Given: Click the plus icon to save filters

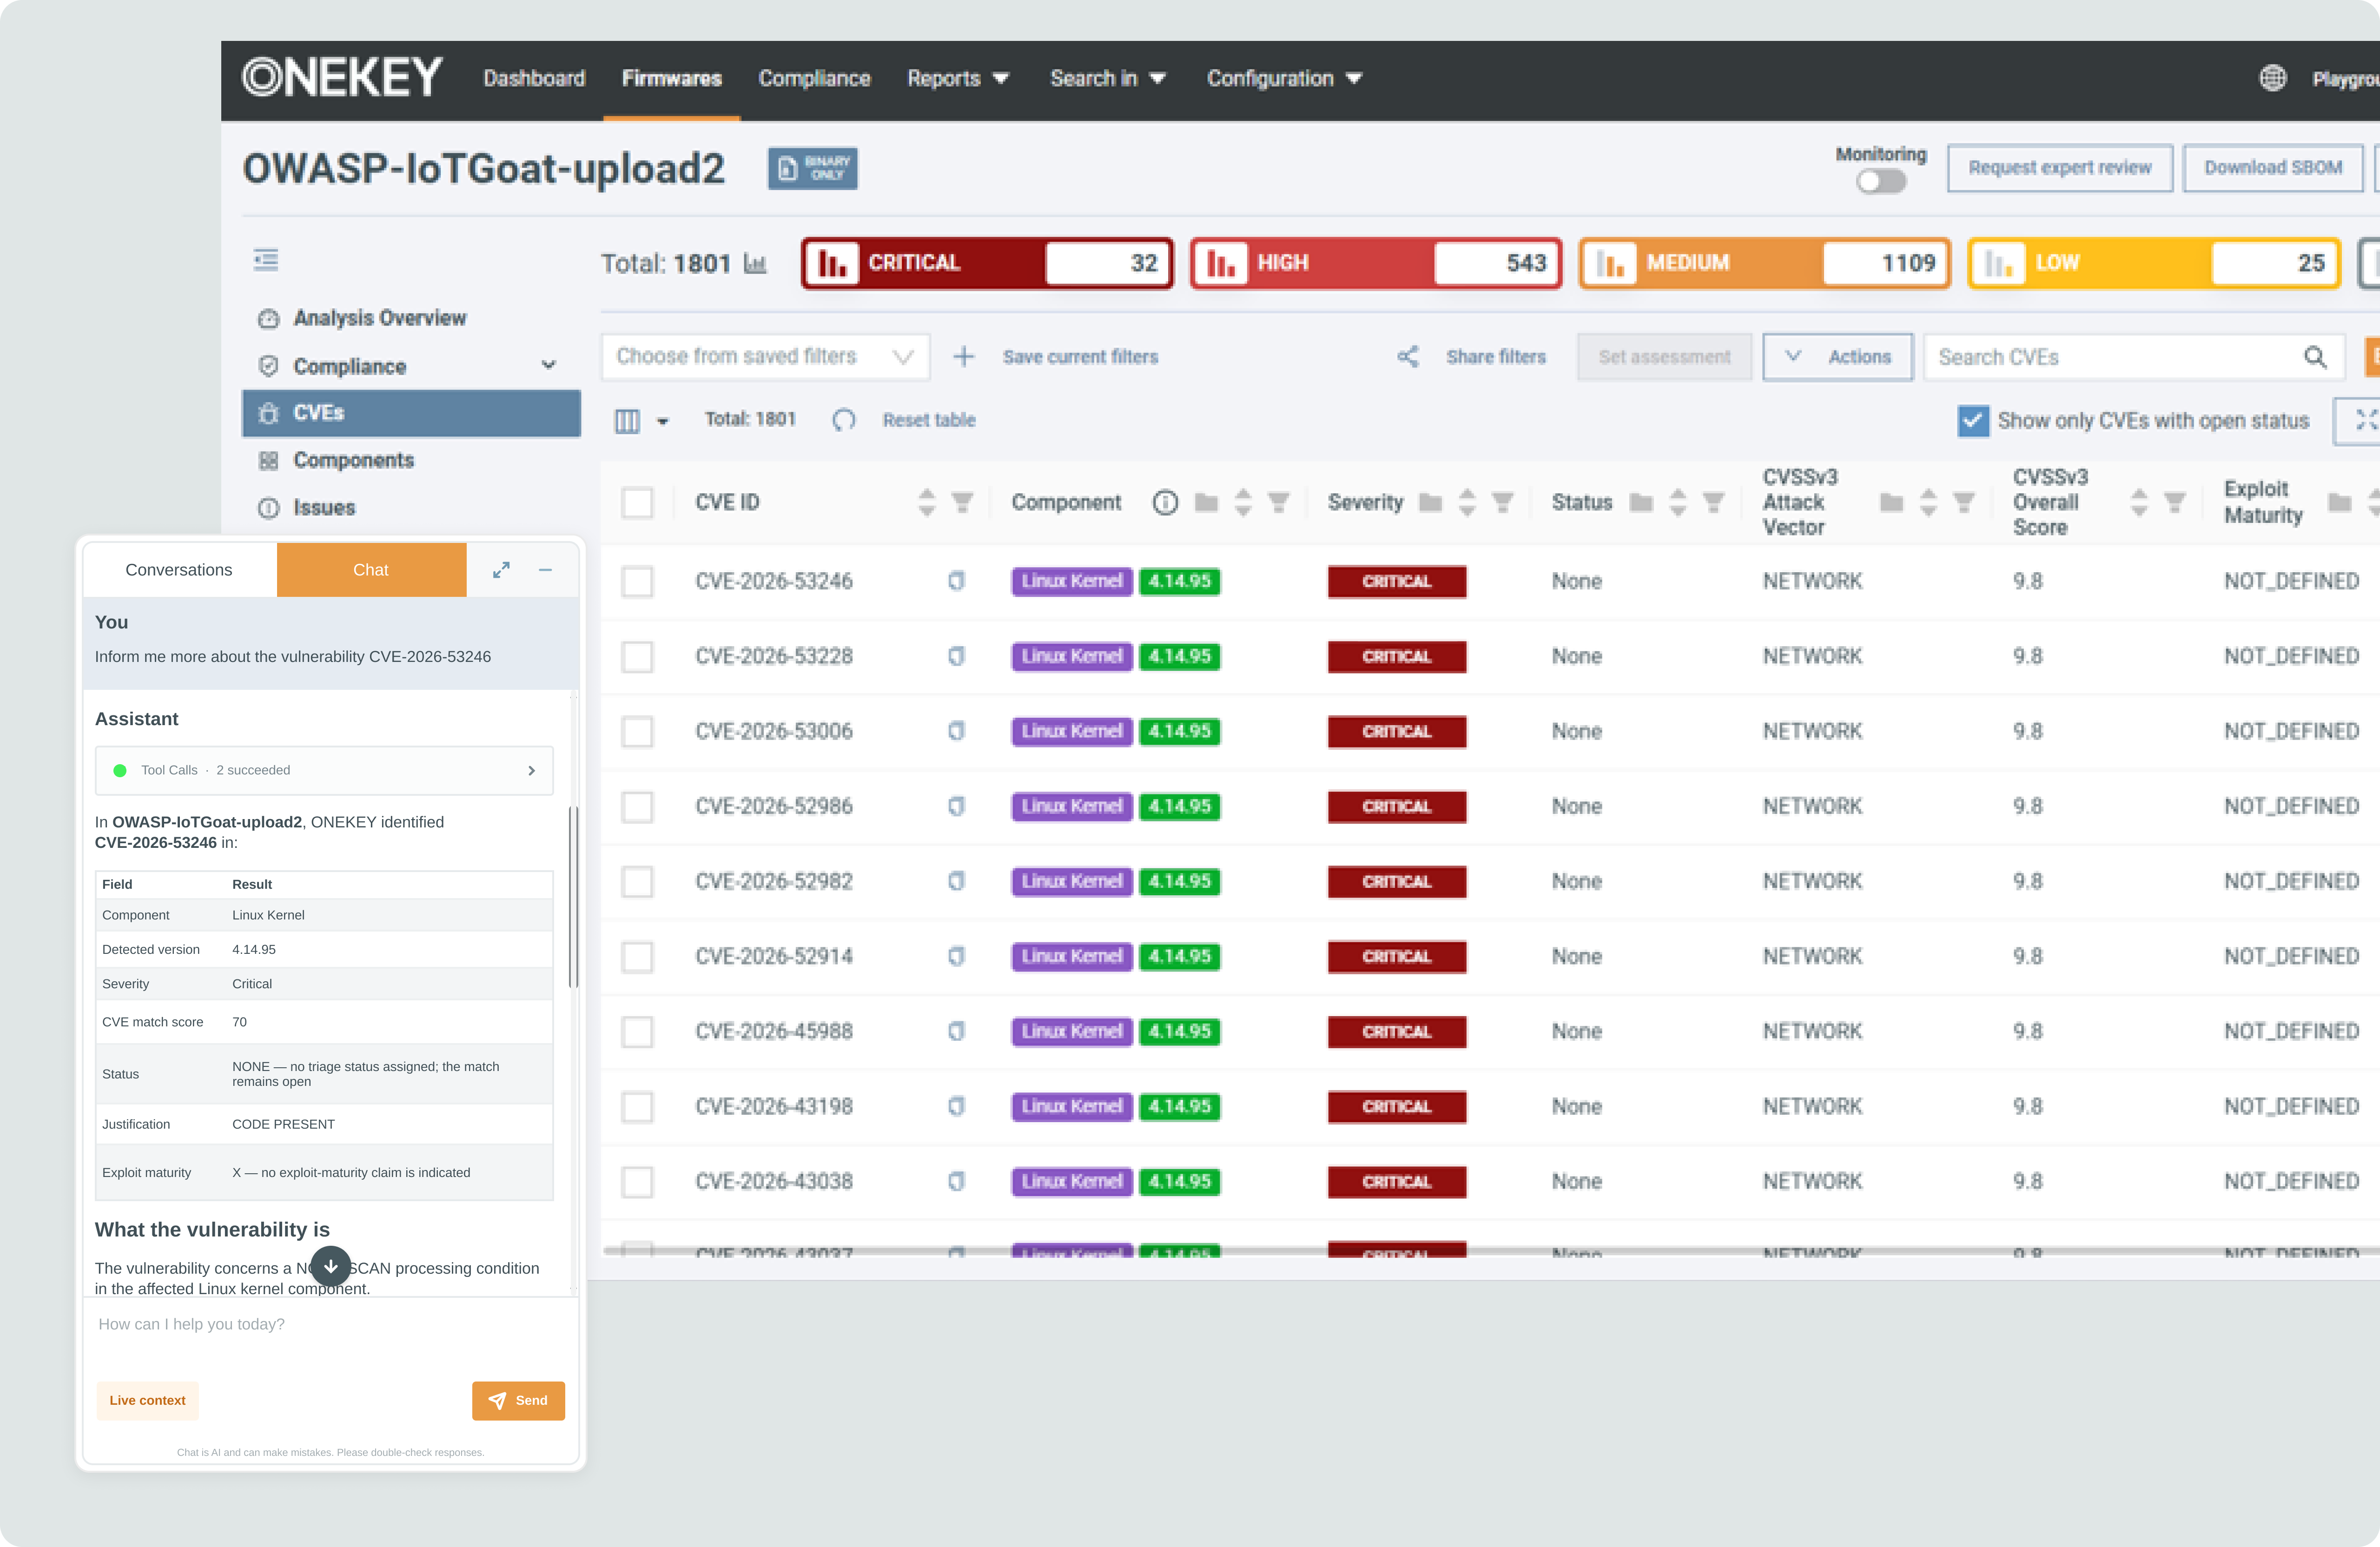Looking at the screenshot, I should 963,356.
